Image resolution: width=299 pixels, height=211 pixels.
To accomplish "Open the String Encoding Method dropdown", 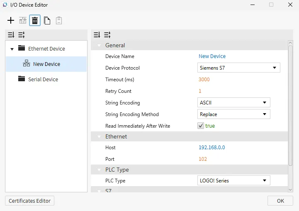I will (233, 114).
